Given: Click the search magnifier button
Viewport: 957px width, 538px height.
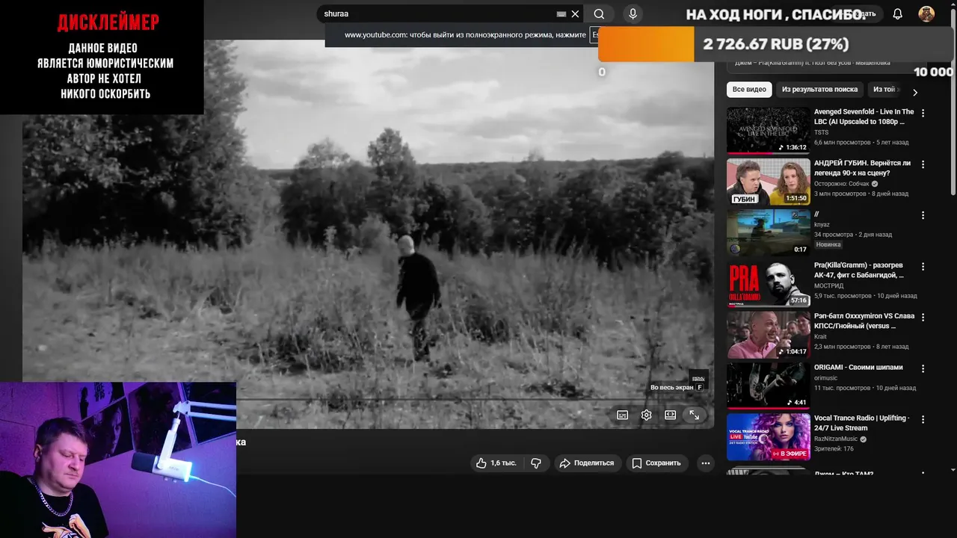Looking at the screenshot, I should click(599, 13).
